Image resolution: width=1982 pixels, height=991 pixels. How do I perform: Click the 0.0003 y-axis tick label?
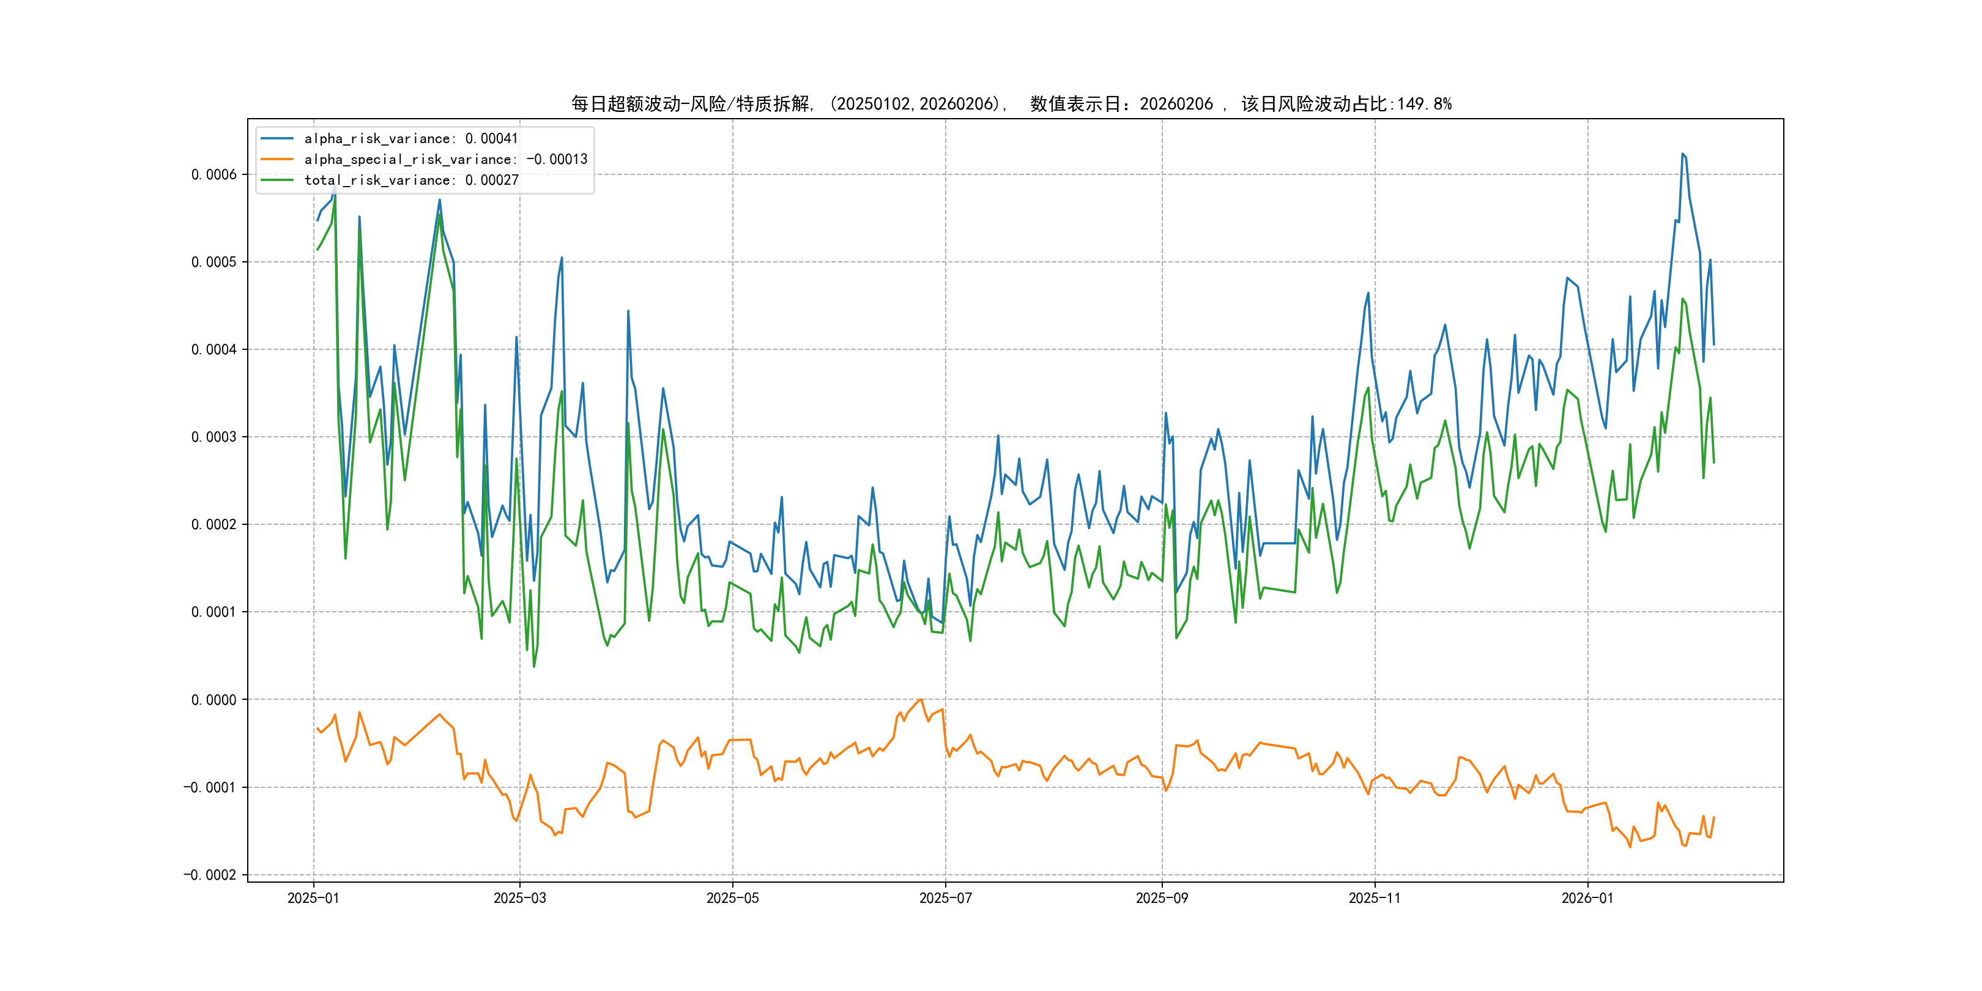pos(214,437)
